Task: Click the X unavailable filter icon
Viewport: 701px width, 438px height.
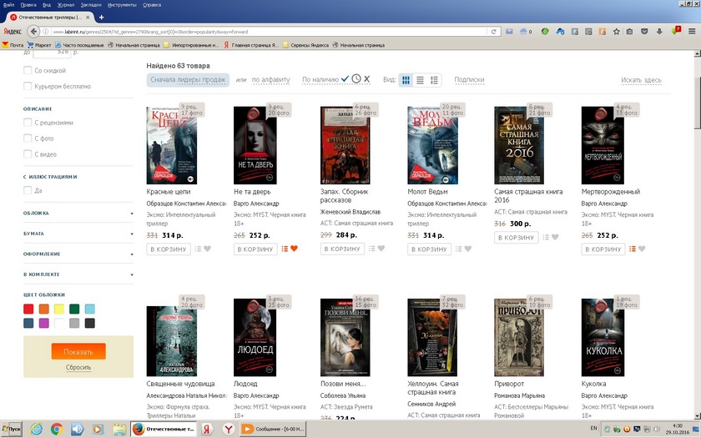Action: [x=366, y=79]
